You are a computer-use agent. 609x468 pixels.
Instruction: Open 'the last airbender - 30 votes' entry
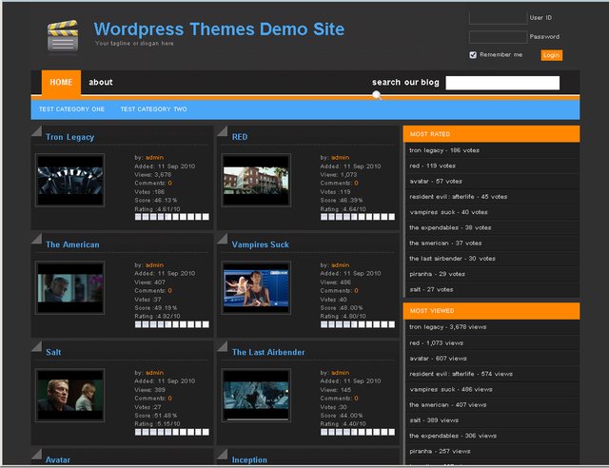coord(453,259)
